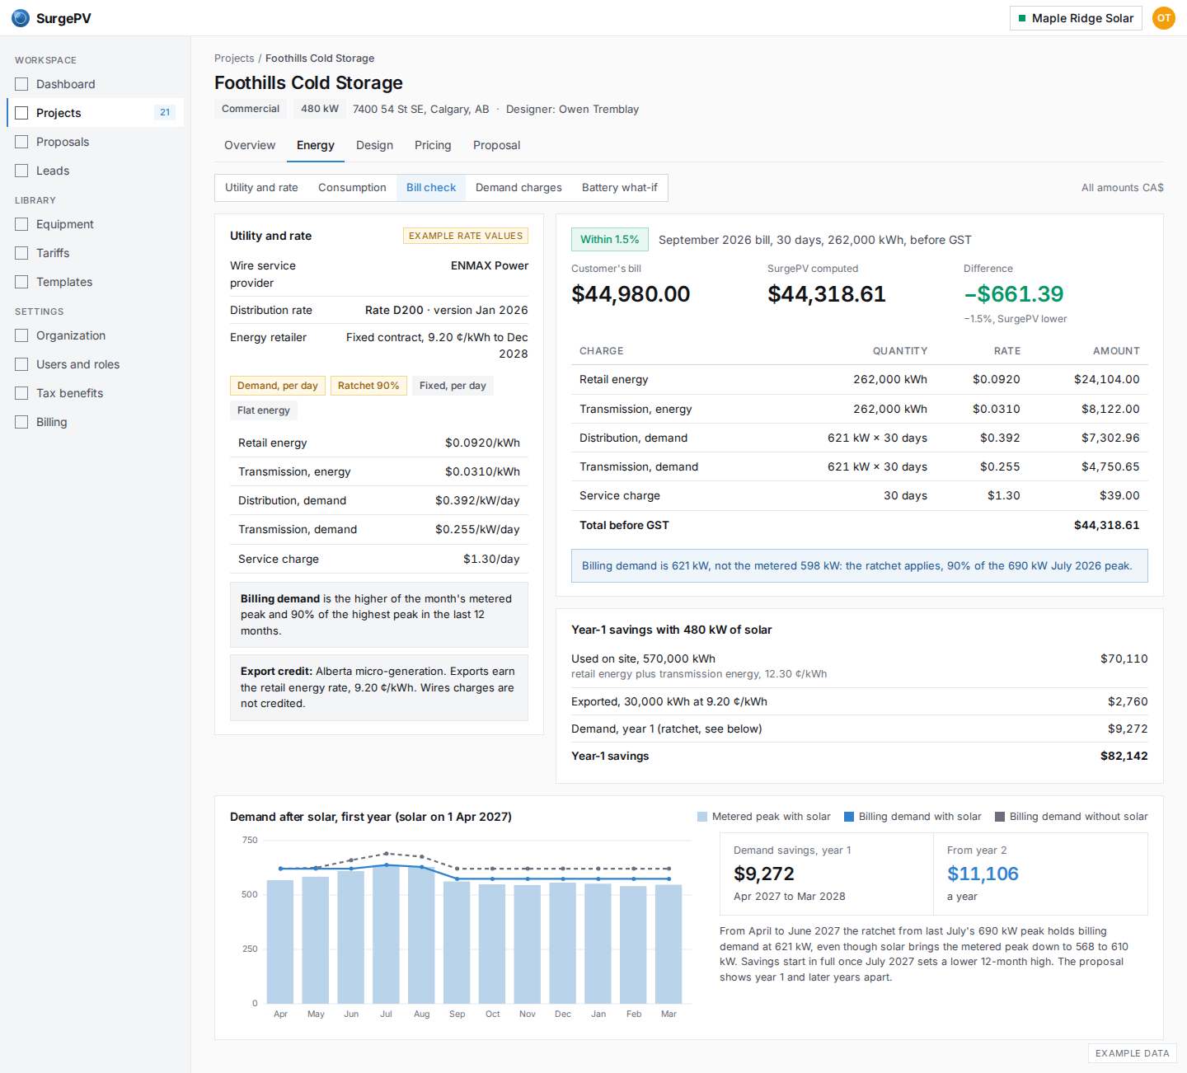Open the Demand charges sub-tab

pyautogui.click(x=518, y=188)
